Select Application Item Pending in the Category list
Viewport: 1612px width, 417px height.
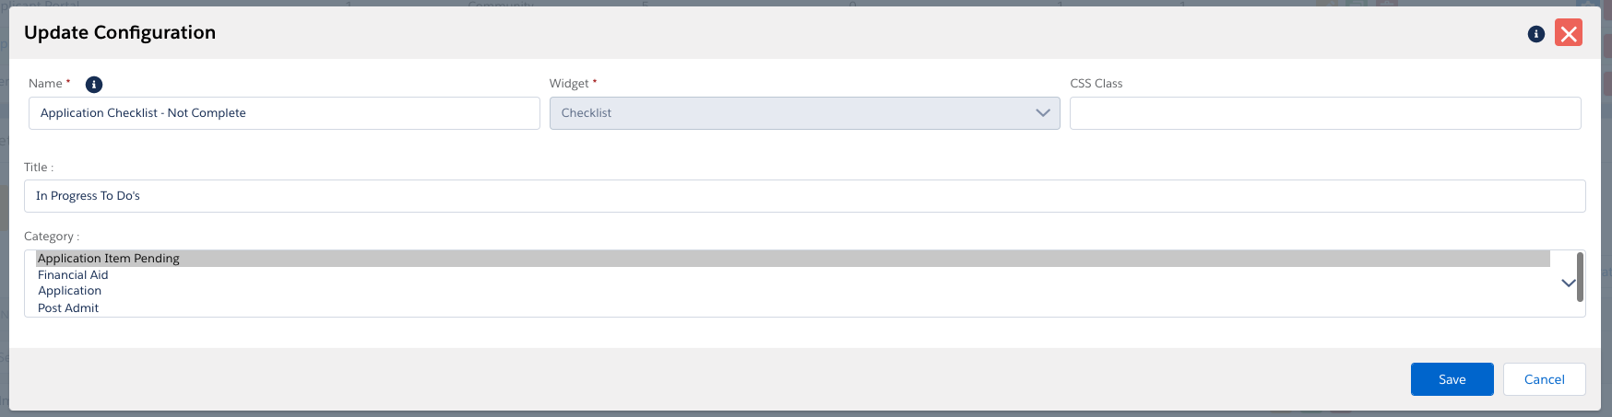pyautogui.click(x=109, y=259)
